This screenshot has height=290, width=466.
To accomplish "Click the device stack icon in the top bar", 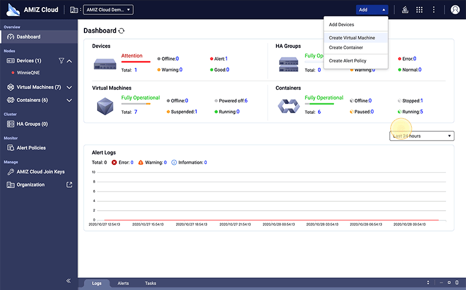I will click(x=405, y=10).
